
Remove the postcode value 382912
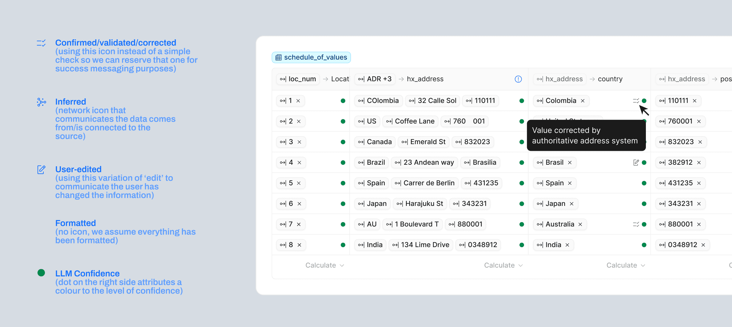coord(699,163)
